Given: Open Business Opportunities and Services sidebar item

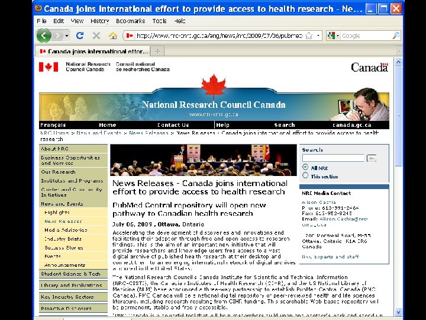Looking at the screenshot, I should pos(73,160).
